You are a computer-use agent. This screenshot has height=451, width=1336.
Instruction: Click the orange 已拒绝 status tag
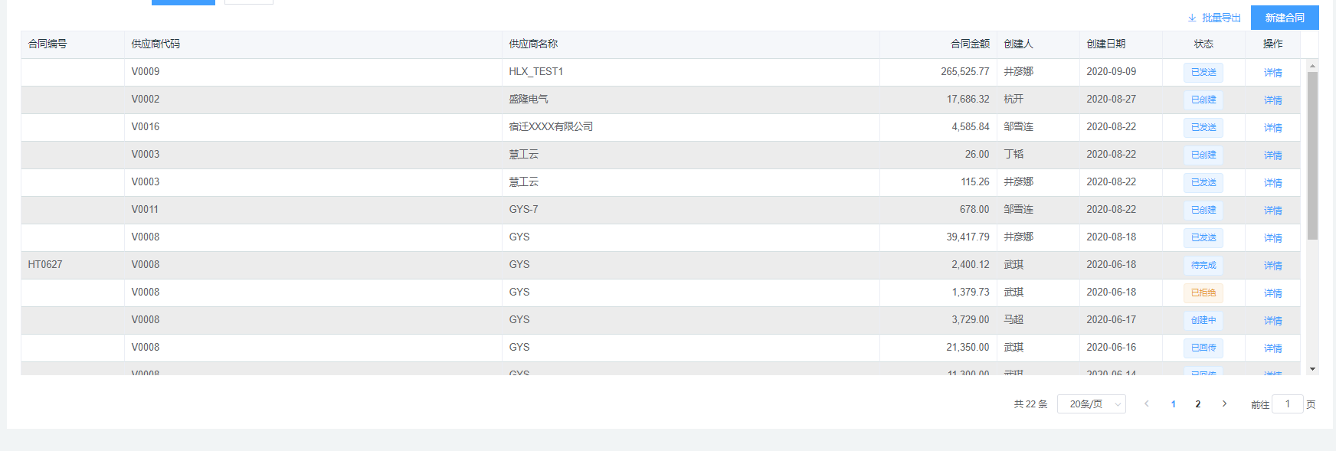point(1203,292)
